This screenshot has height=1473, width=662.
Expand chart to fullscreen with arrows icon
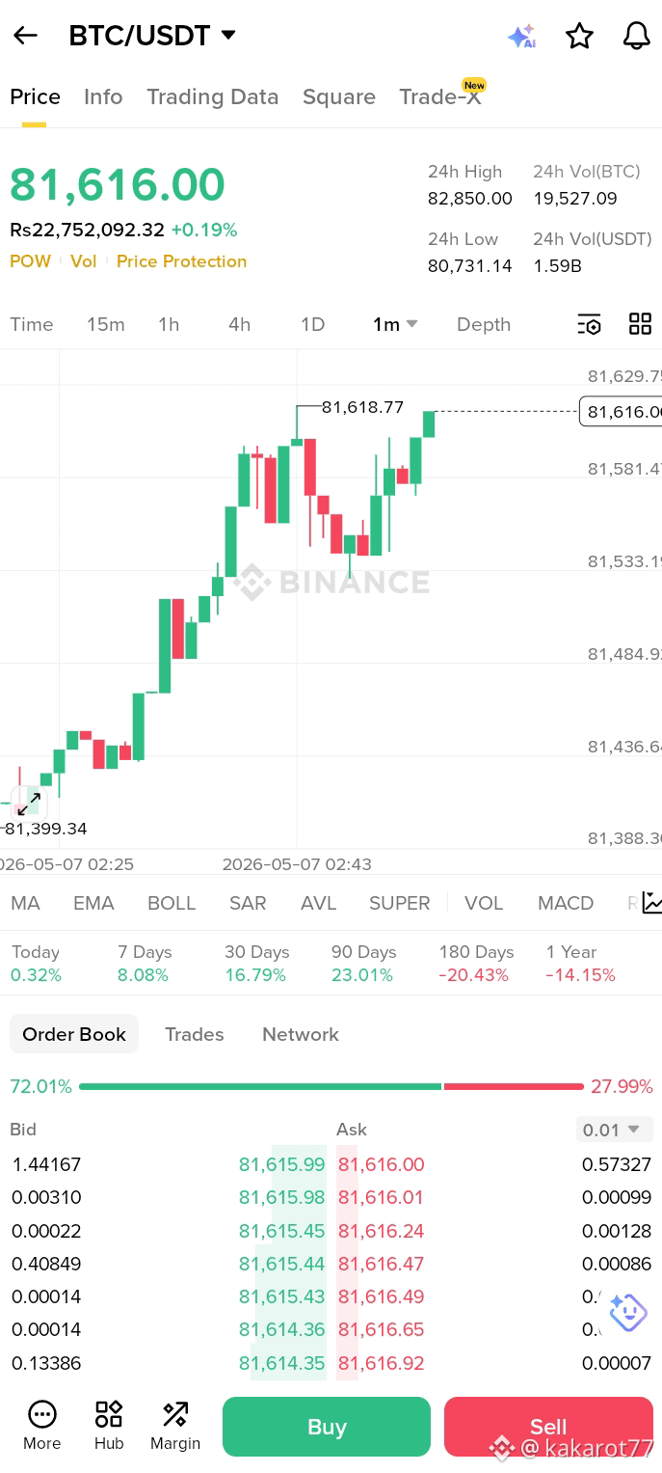(x=29, y=802)
